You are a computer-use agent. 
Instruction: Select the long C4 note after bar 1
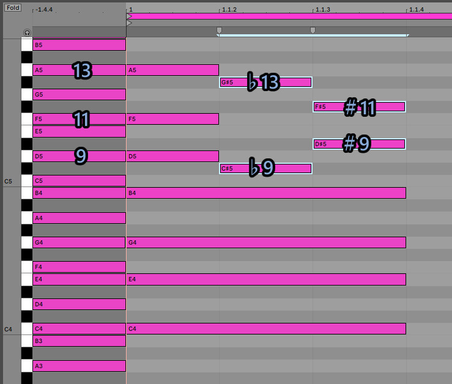pyautogui.click(x=266, y=328)
